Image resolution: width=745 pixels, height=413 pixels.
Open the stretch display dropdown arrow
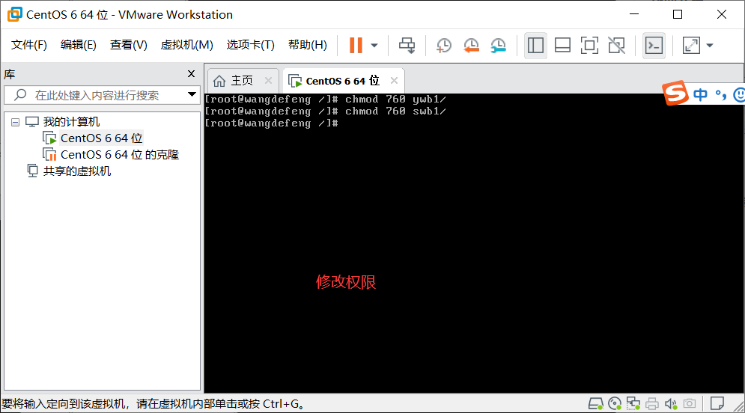(710, 46)
